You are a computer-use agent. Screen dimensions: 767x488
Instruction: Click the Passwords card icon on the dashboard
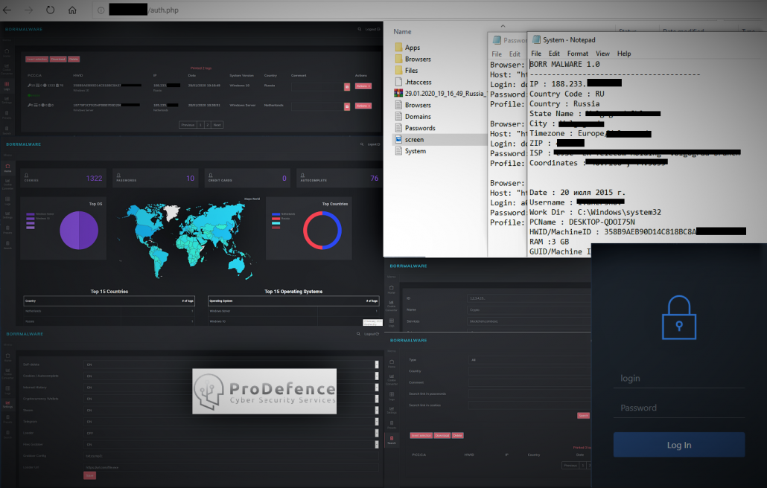(x=119, y=175)
